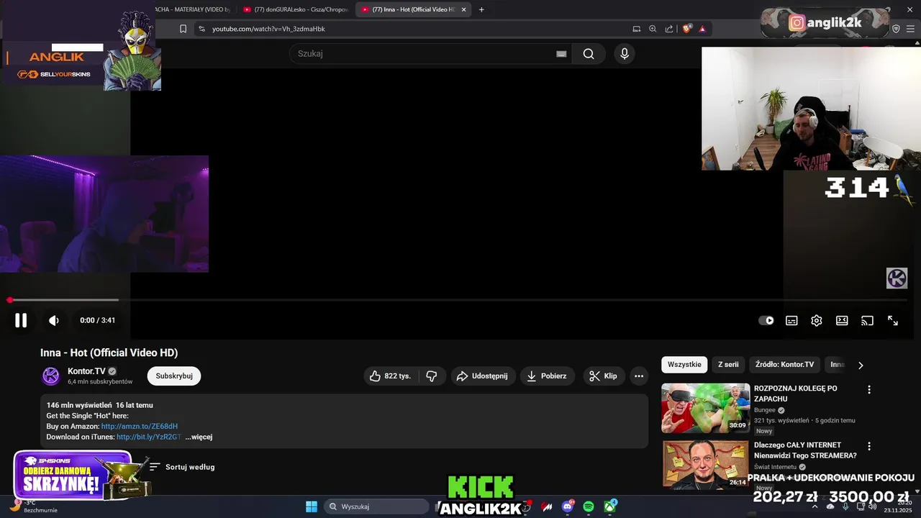Start voice search with the microphone icon
Screen dimensions: 921x518
[x=625, y=54]
